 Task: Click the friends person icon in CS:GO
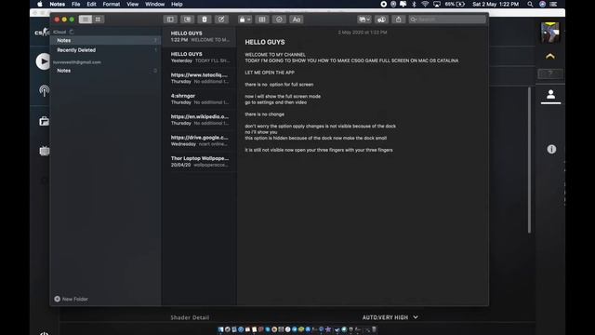[x=550, y=94]
